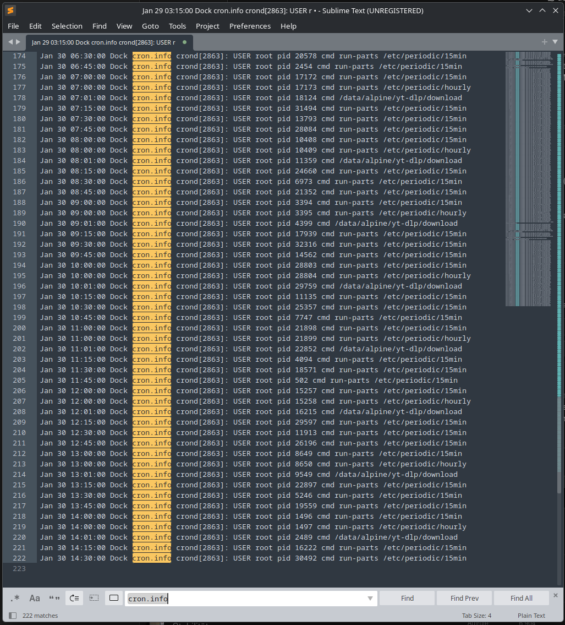
Task: Click the find input field containing cron.info
Action: [251, 599]
